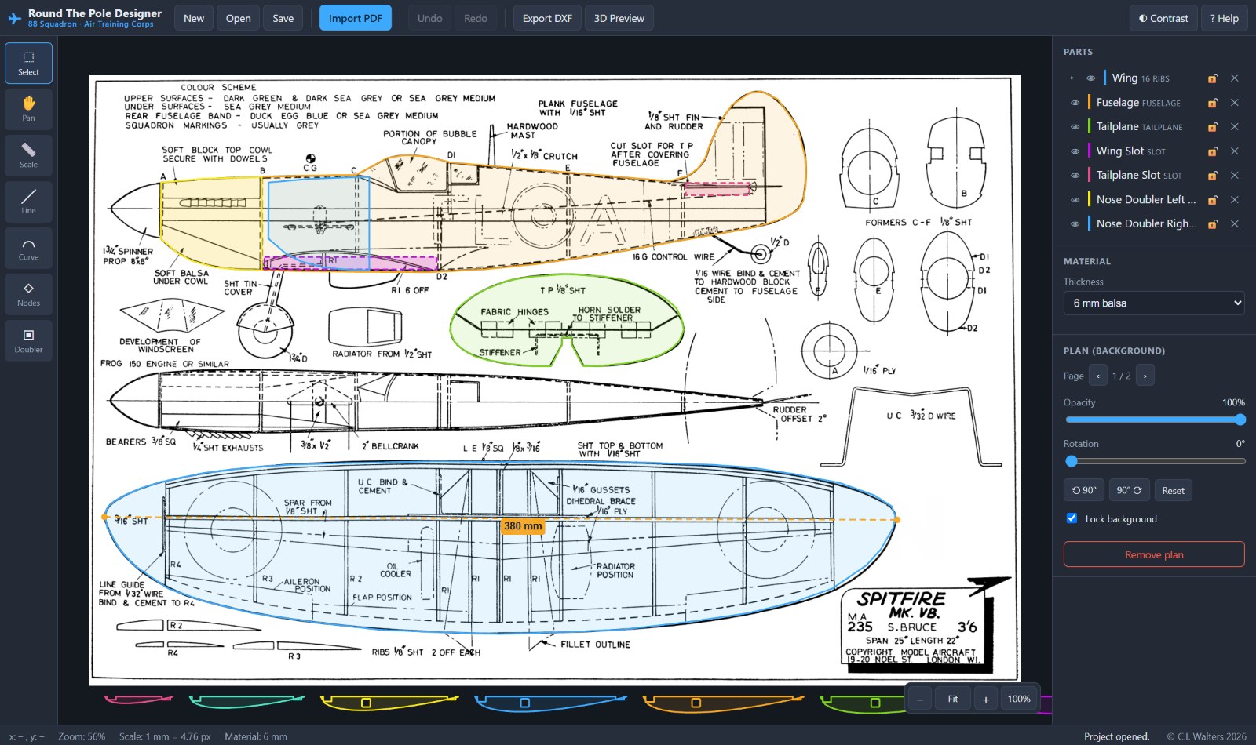Rotate plan 90° counterclockwise

1084,490
